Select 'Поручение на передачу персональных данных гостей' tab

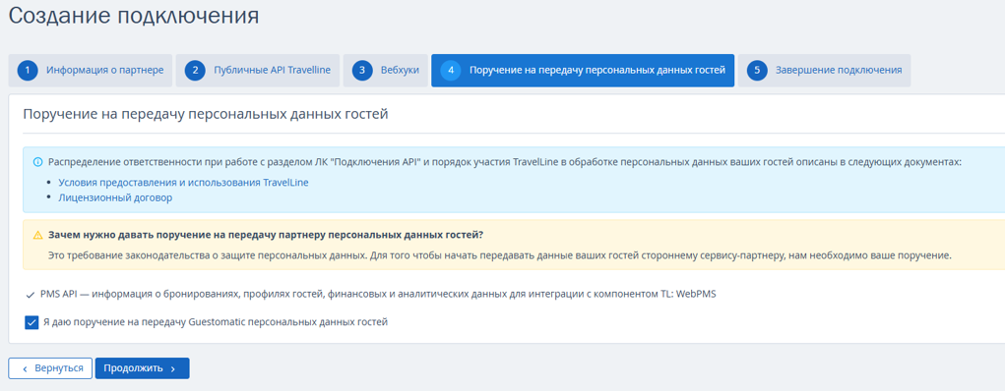click(x=583, y=71)
